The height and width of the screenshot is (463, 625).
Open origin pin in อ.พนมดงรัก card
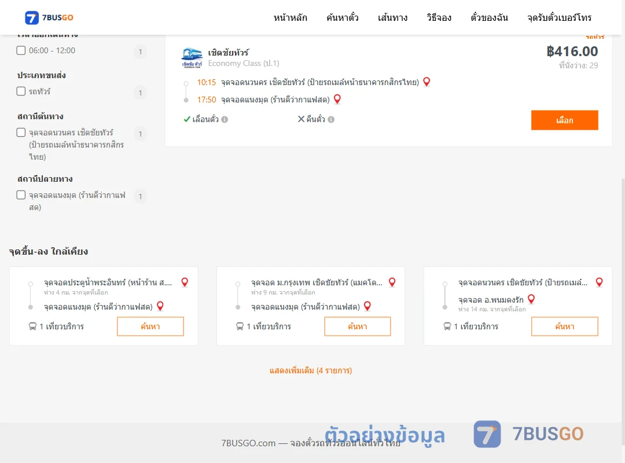point(599,282)
